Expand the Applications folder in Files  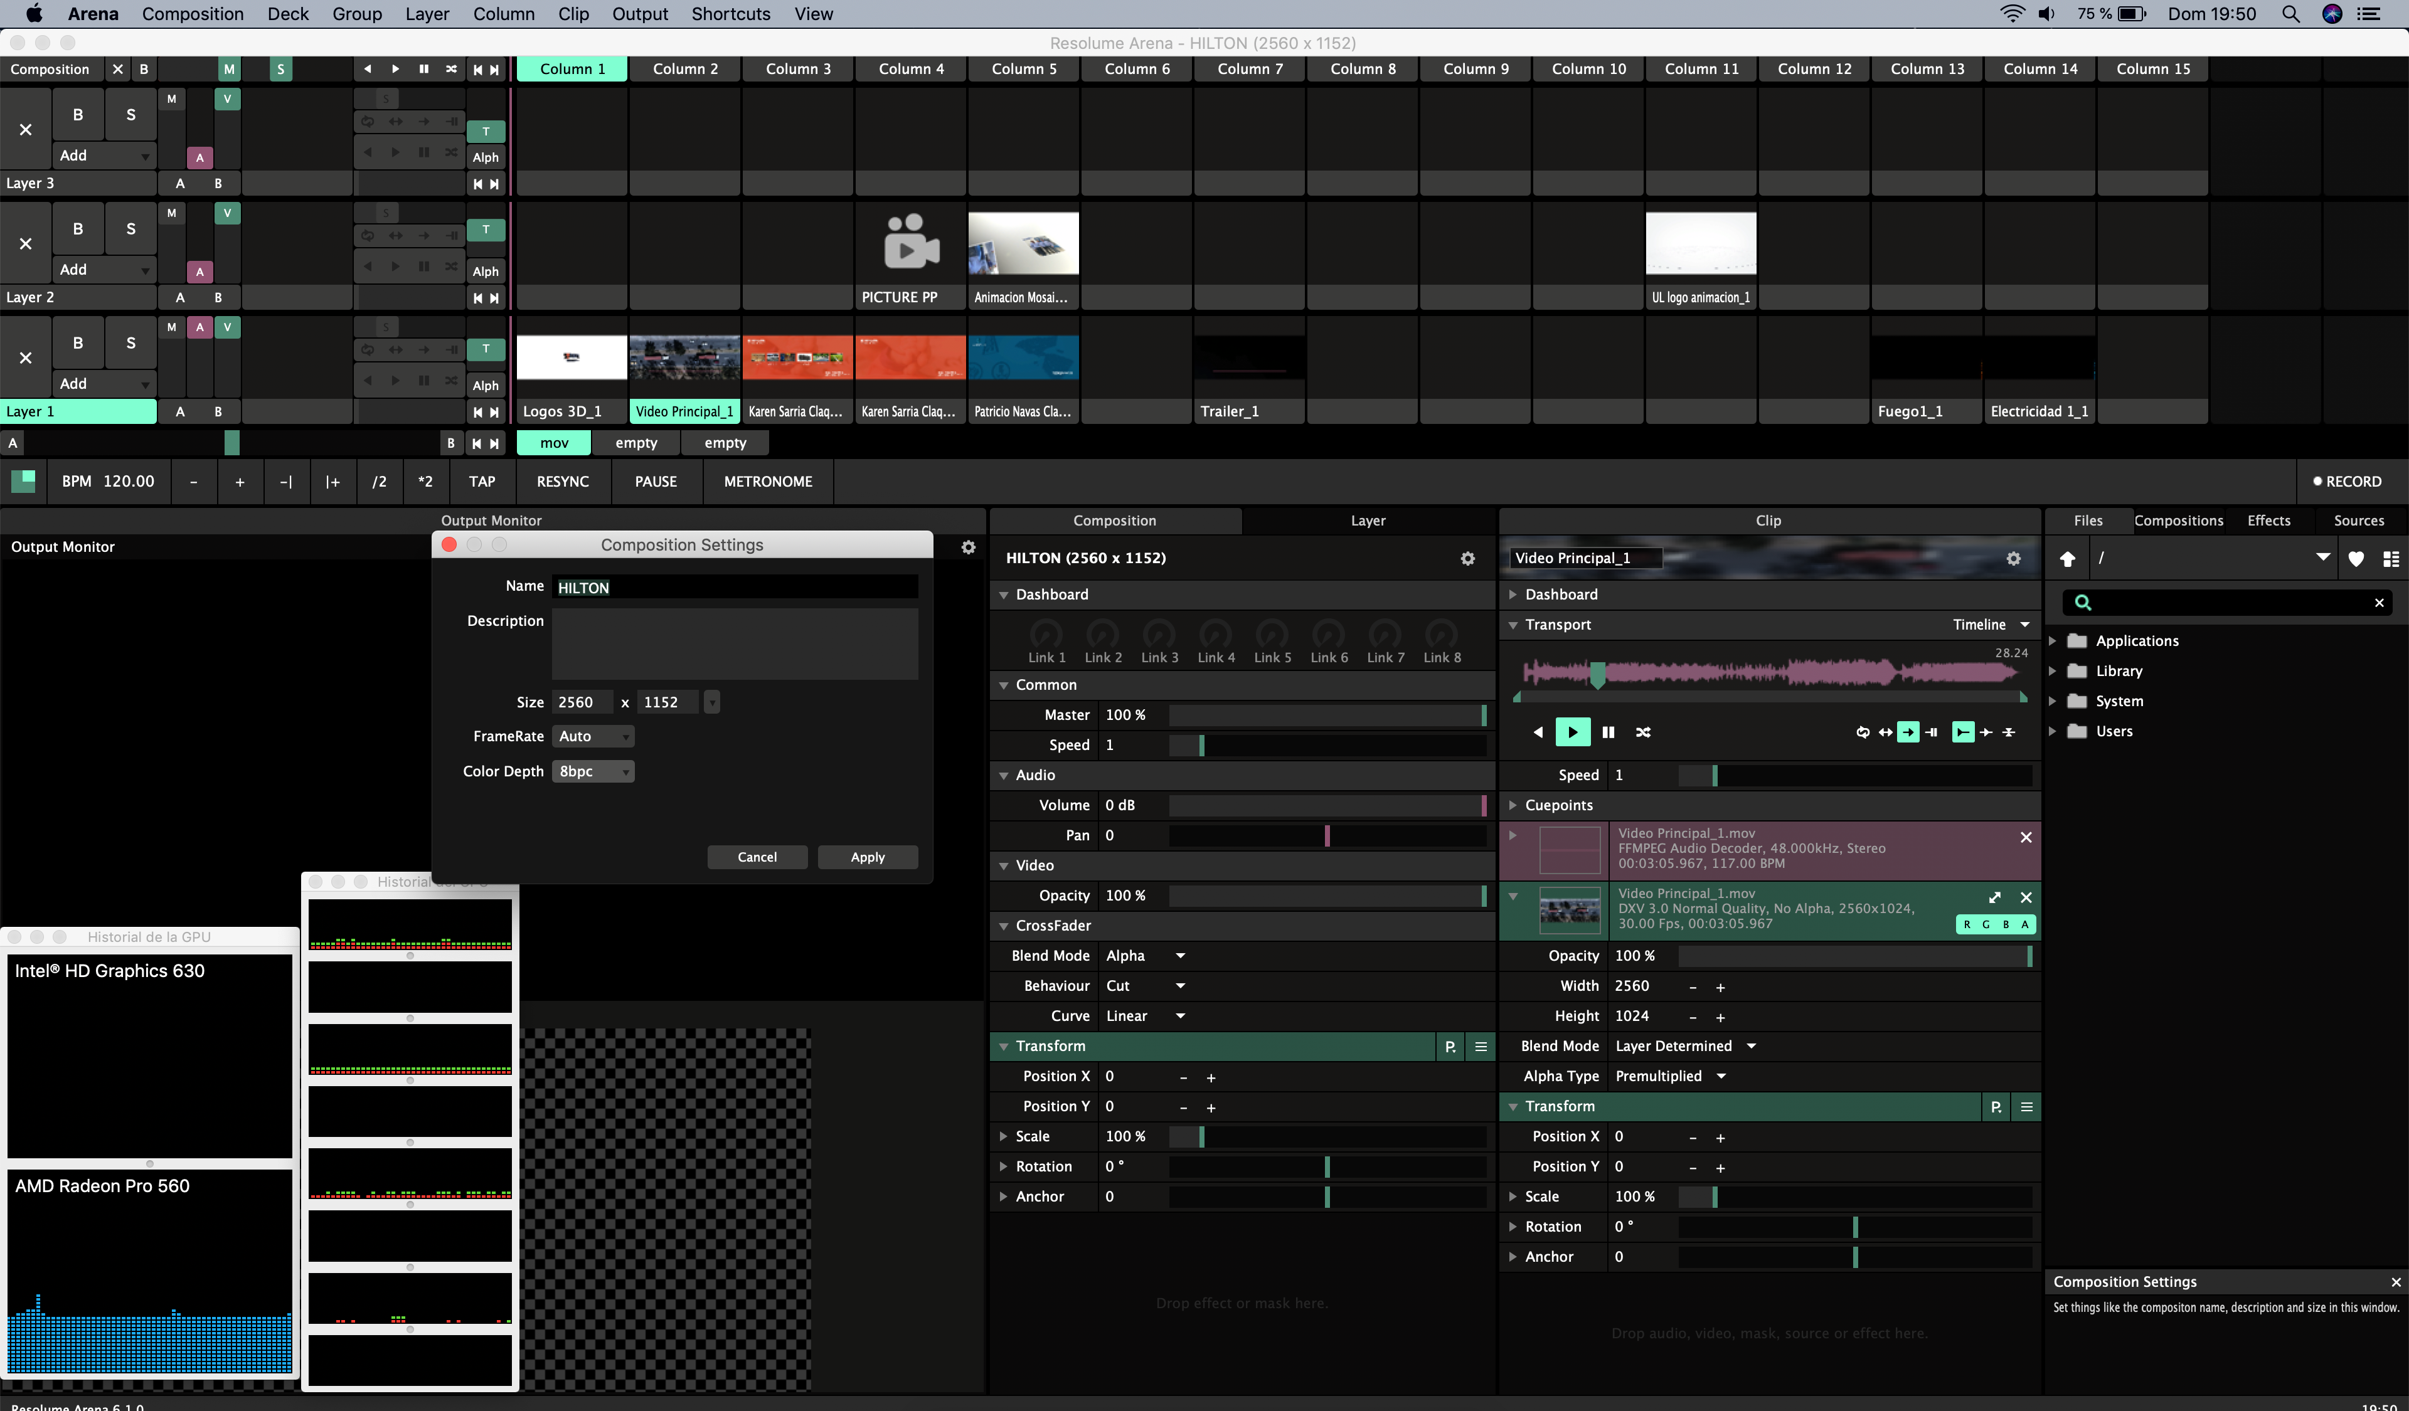pos(2053,641)
